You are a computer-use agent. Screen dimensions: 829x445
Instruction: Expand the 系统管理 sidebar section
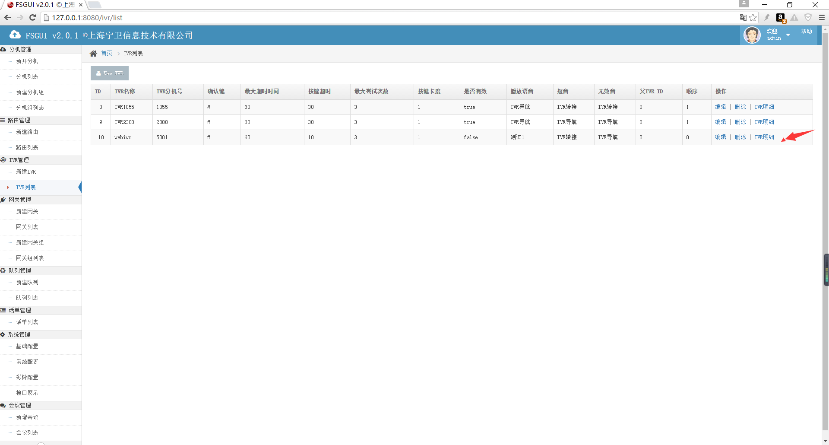[x=19, y=334]
